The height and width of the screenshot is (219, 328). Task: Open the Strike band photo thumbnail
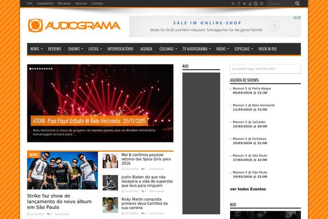click(x=62, y=170)
